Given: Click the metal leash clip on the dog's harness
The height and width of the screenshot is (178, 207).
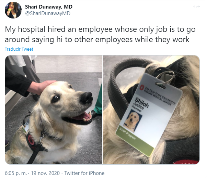Looking at the screenshot, I should pos(41,139).
